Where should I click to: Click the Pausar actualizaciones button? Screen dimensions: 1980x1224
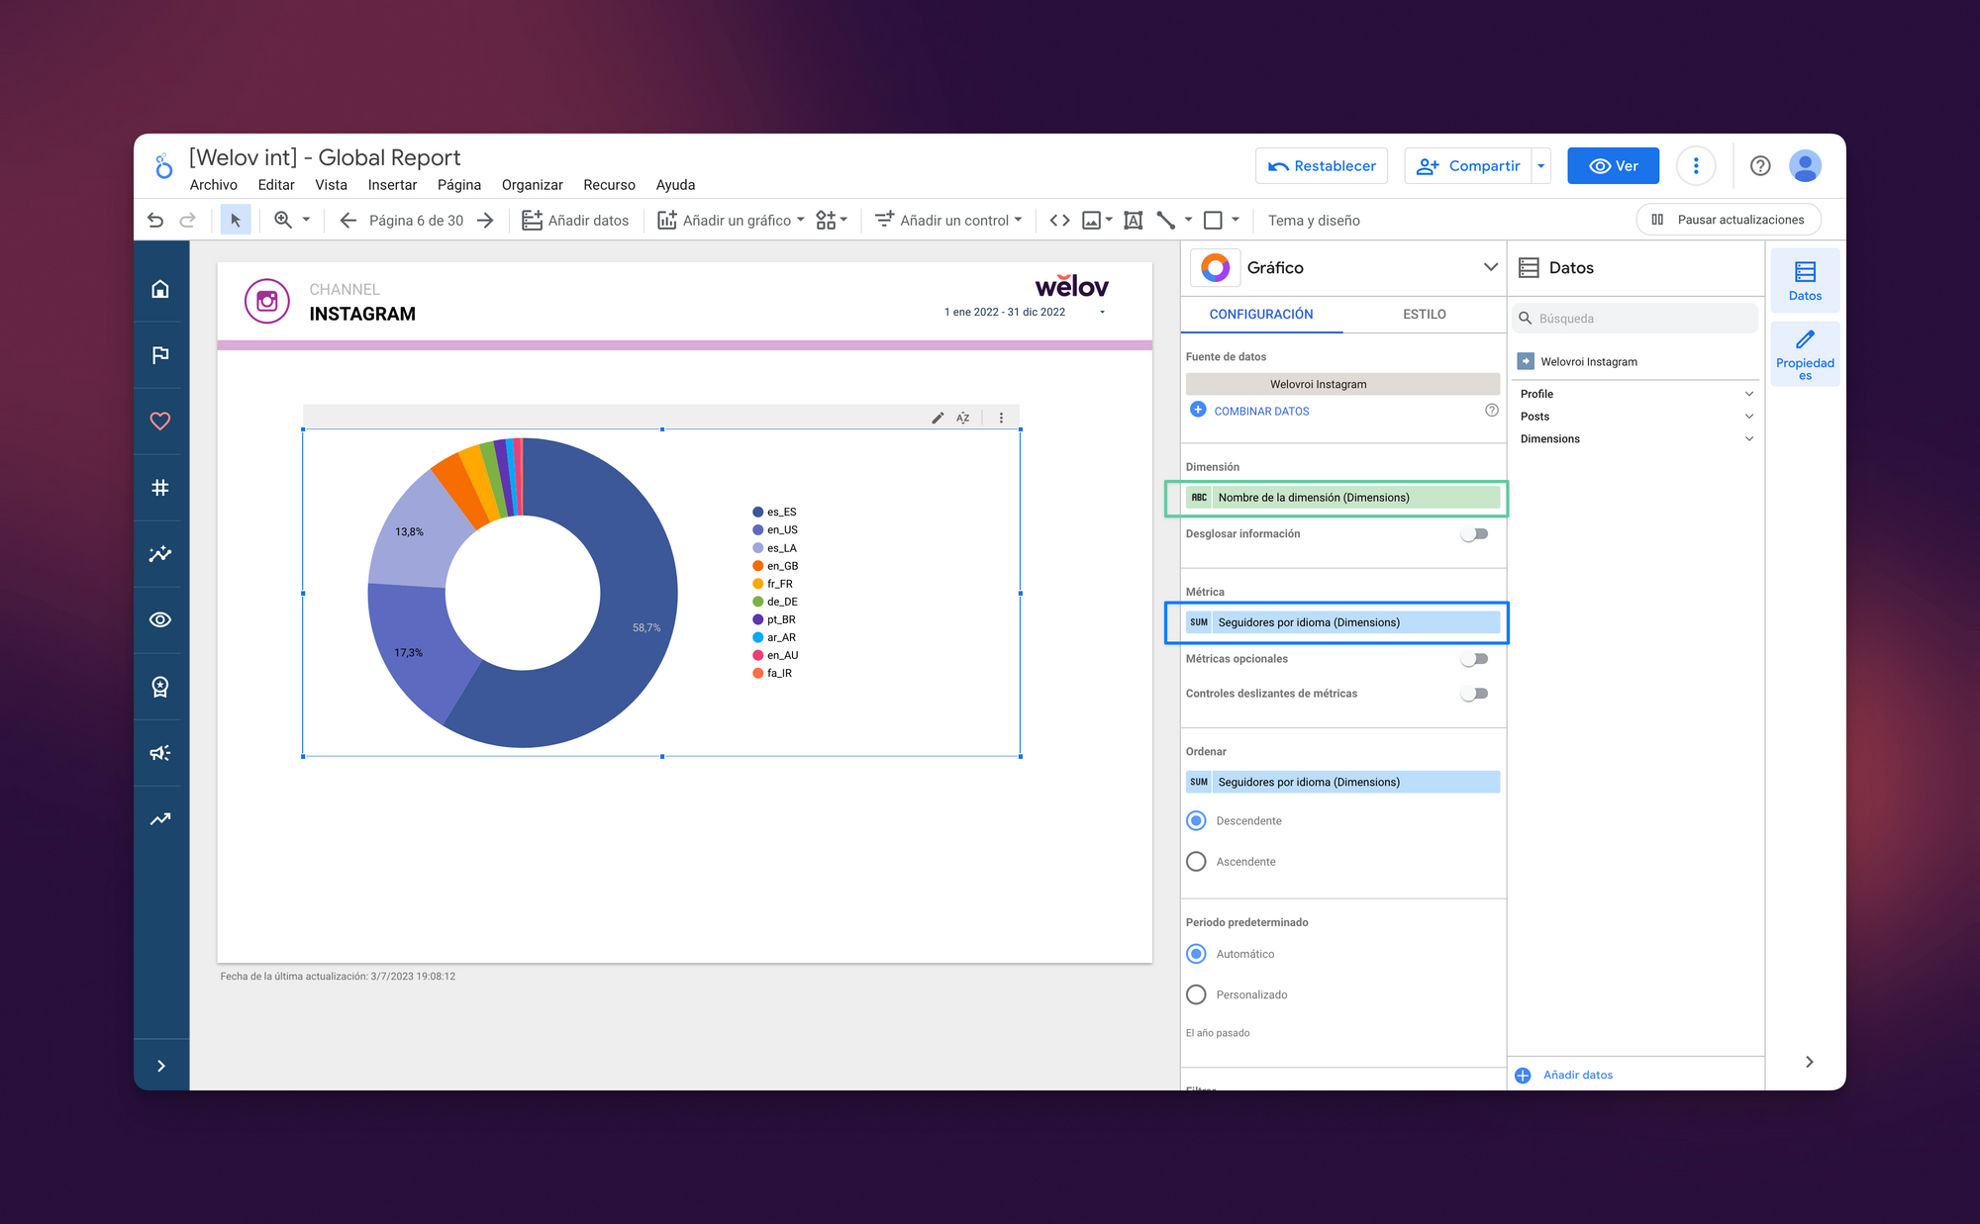pos(1729,220)
